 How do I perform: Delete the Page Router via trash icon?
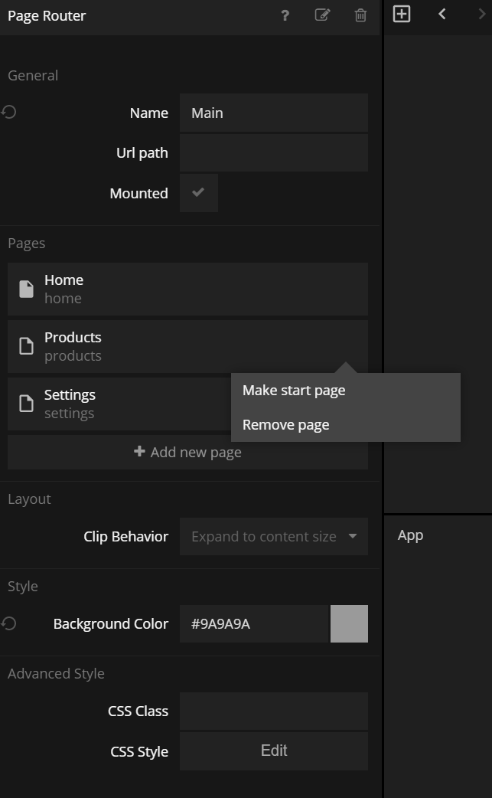pyautogui.click(x=360, y=15)
